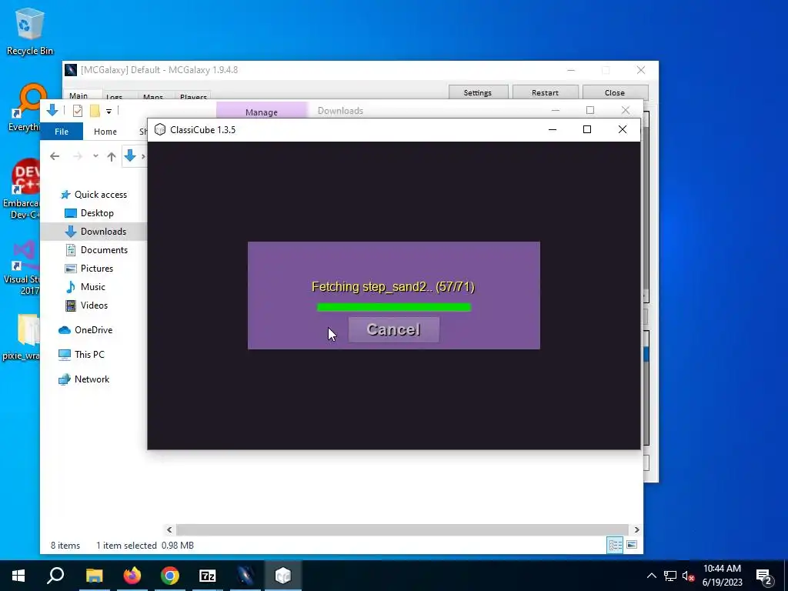Click the horizontal scrollbar right arrow in Explorer

tap(636, 529)
